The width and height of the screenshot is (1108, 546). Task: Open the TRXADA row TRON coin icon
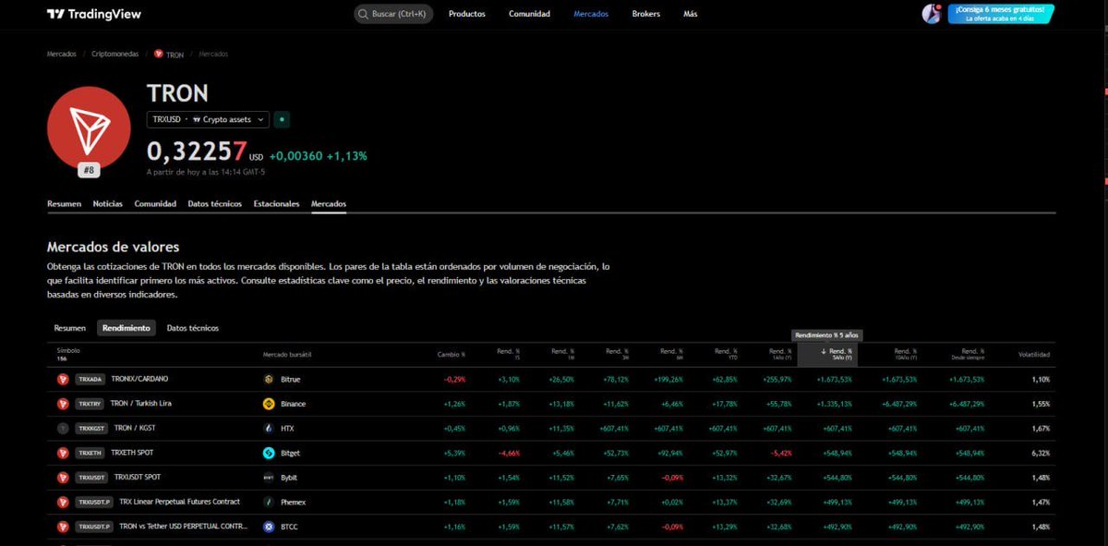63,379
